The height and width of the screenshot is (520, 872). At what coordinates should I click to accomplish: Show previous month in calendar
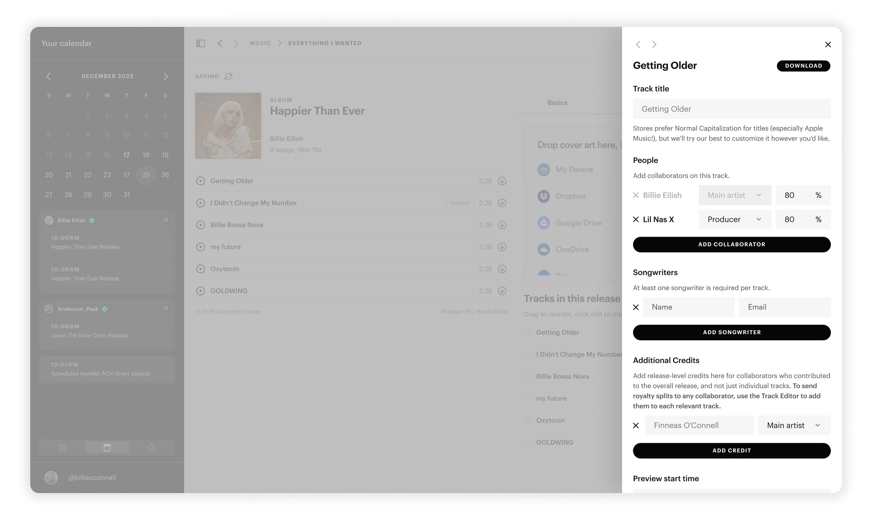point(49,76)
